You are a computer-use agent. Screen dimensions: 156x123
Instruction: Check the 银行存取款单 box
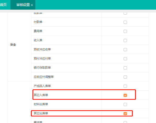coord(125,68)
